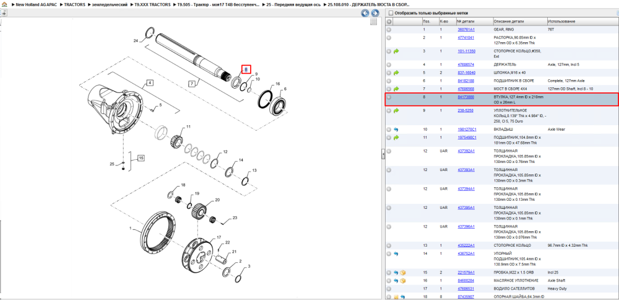
Task: Click description 'ВКЛАДЫШ'
Action: tap(503, 130)
